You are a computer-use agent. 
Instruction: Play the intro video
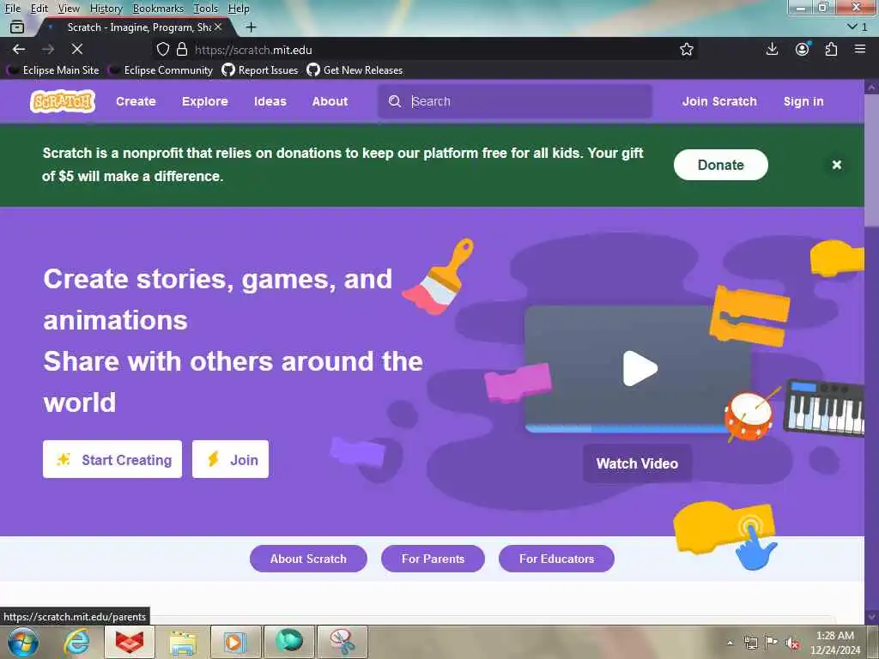[x=639, y=368]
